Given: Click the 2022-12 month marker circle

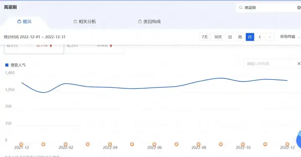Looking at the screenshot, I should (x=287, y=144).
